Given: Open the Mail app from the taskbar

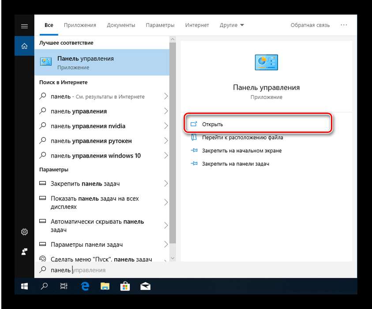Looking at the screenshot, I should pyautogui.click(x=145, y=286).
